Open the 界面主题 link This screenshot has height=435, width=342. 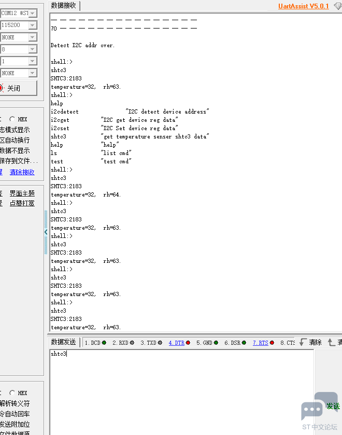22,193
